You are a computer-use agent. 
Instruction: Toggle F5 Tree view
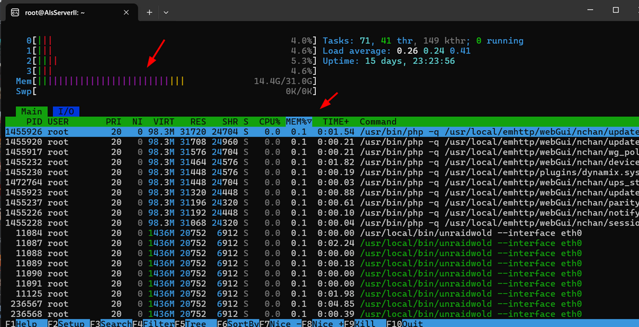(x=195, y=324)
